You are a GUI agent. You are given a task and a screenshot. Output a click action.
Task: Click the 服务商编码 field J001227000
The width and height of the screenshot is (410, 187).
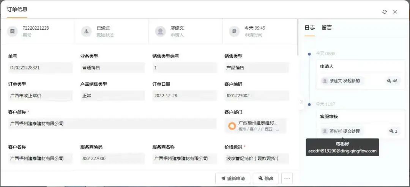[x=112, y=159]
